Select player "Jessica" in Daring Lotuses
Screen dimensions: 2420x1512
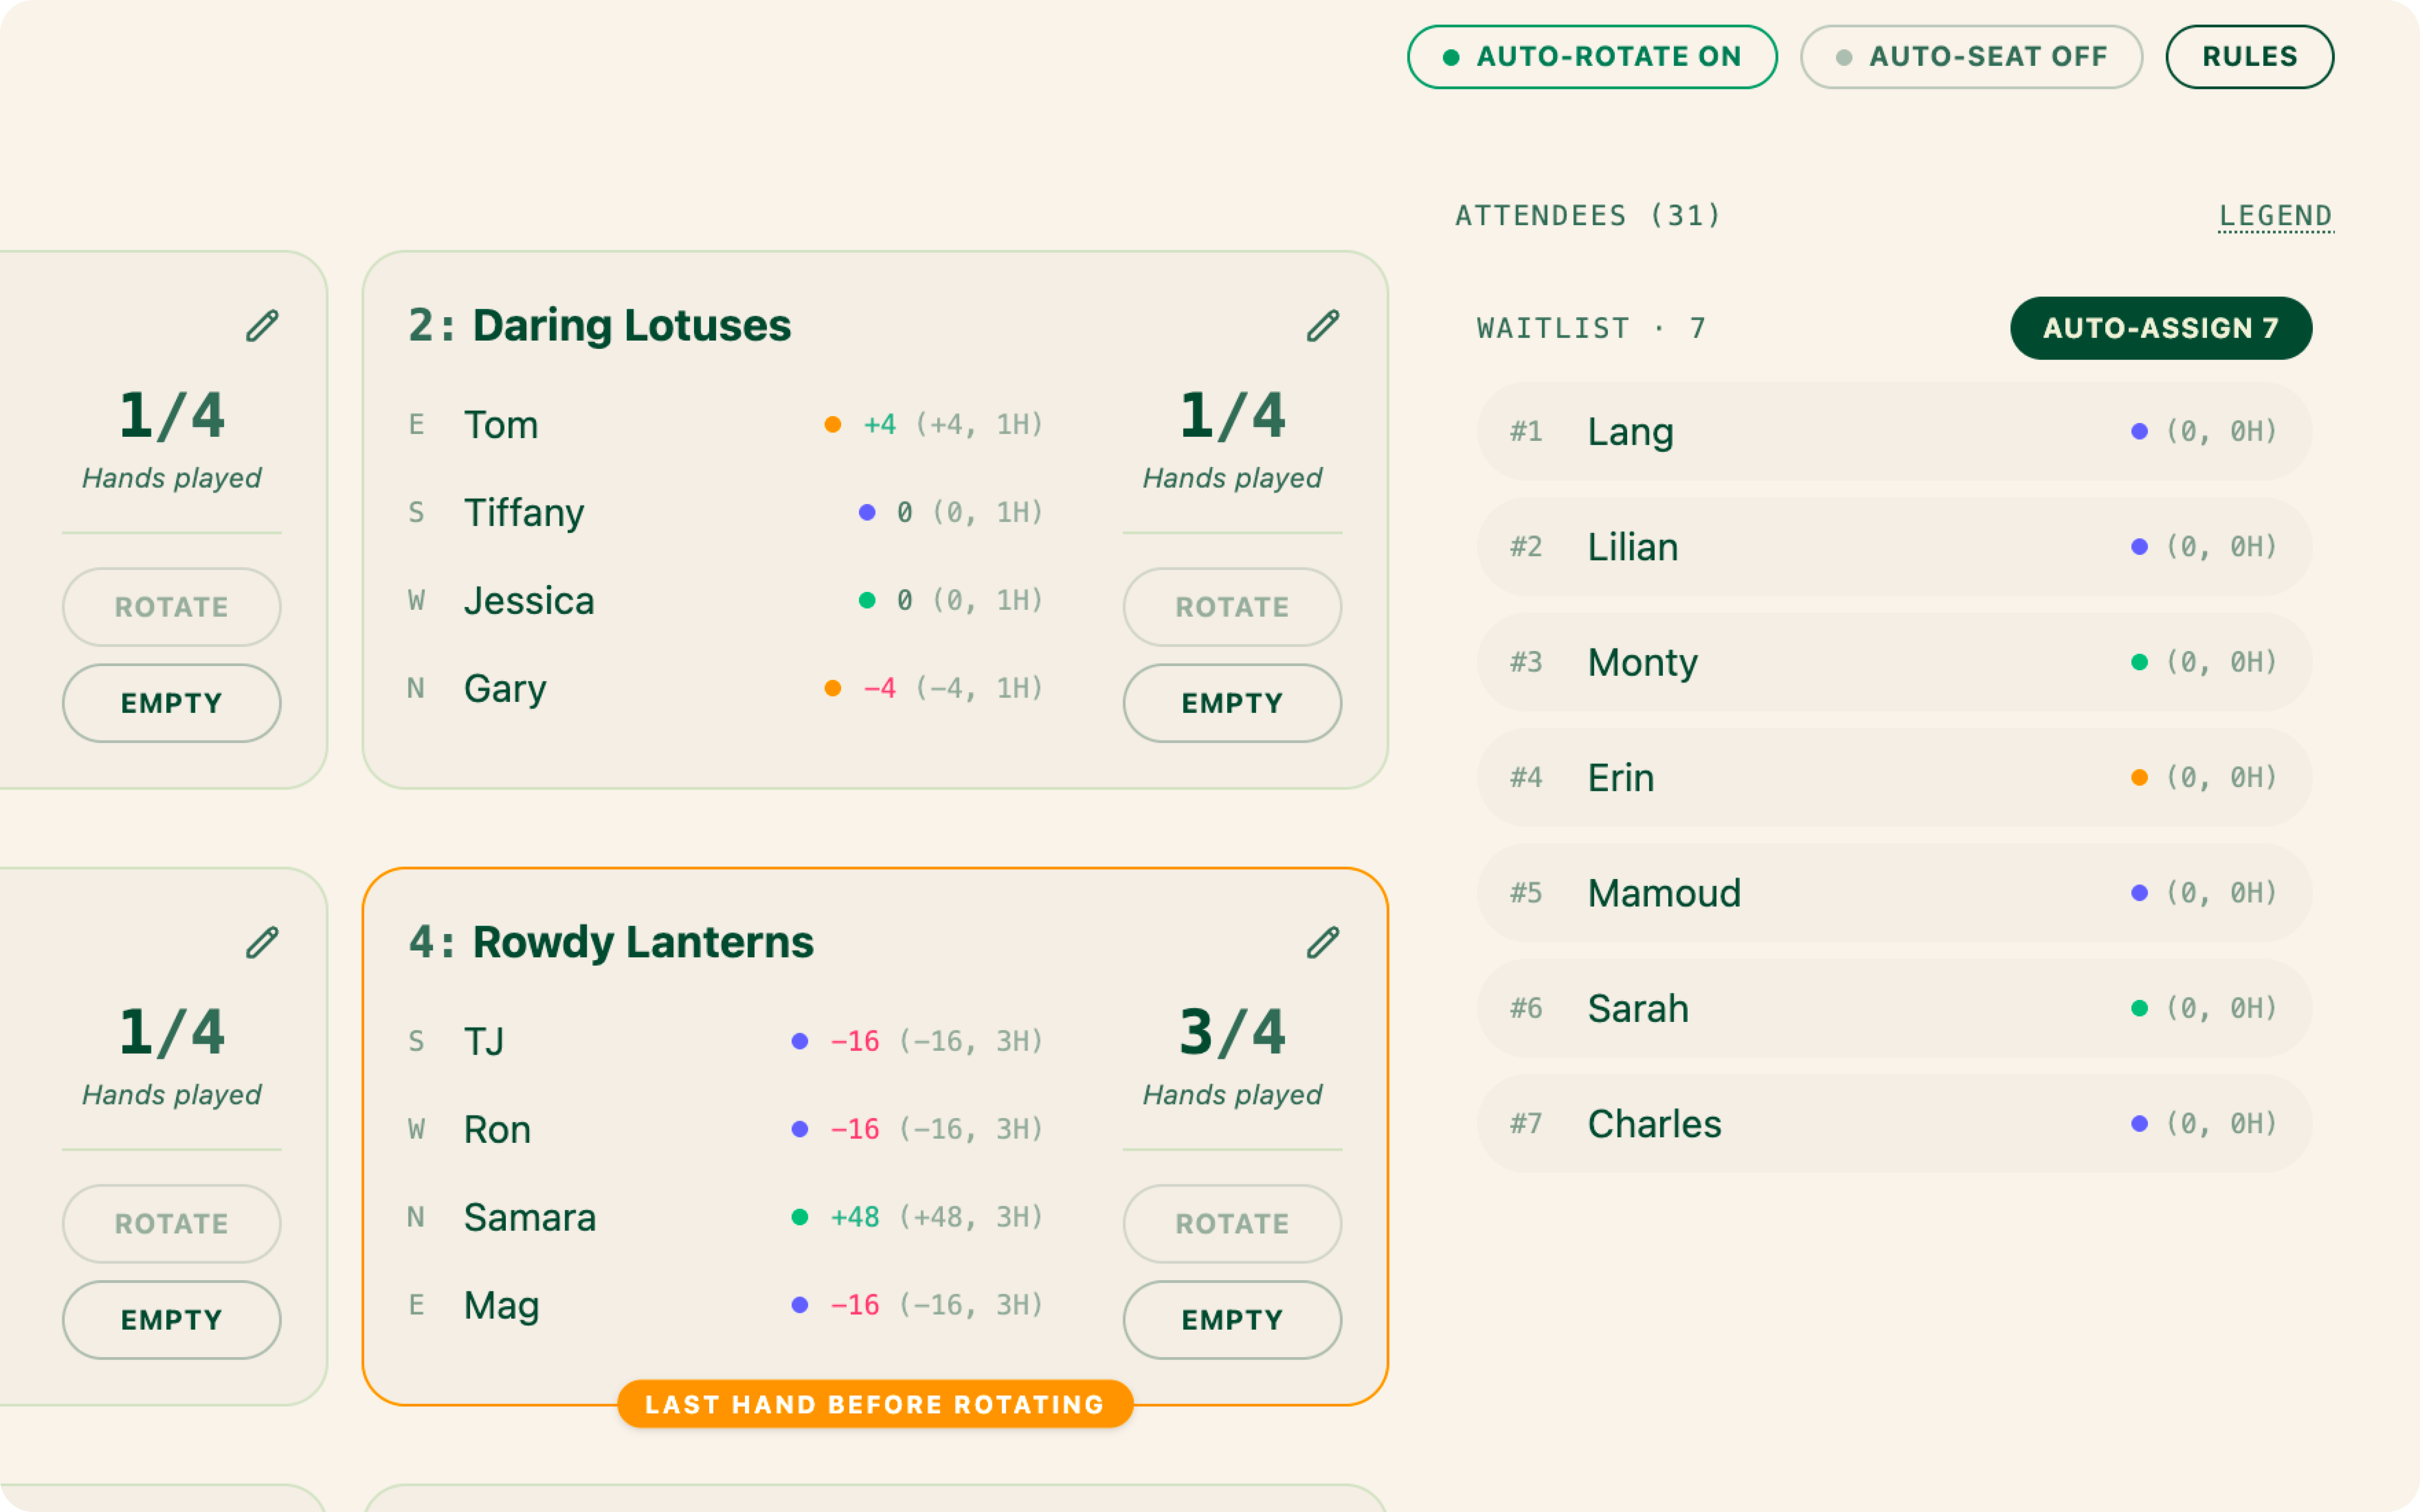(529, 601)
